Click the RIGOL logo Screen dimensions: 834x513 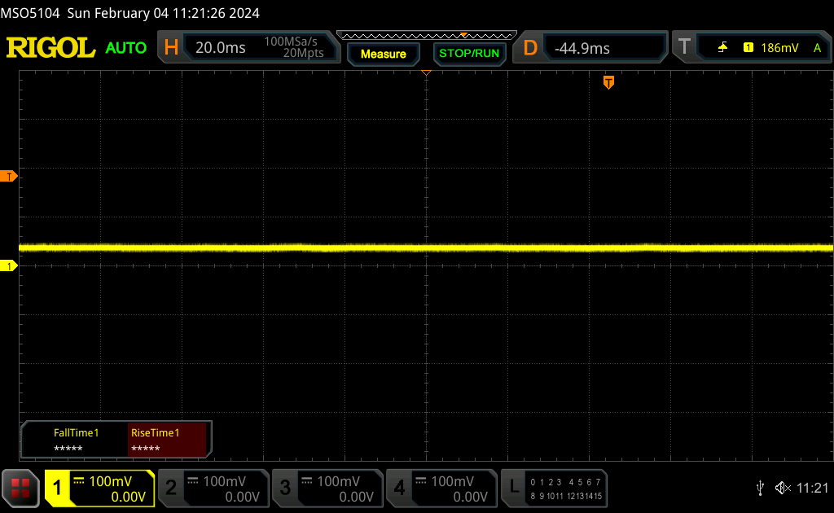(x=50, y=48)
